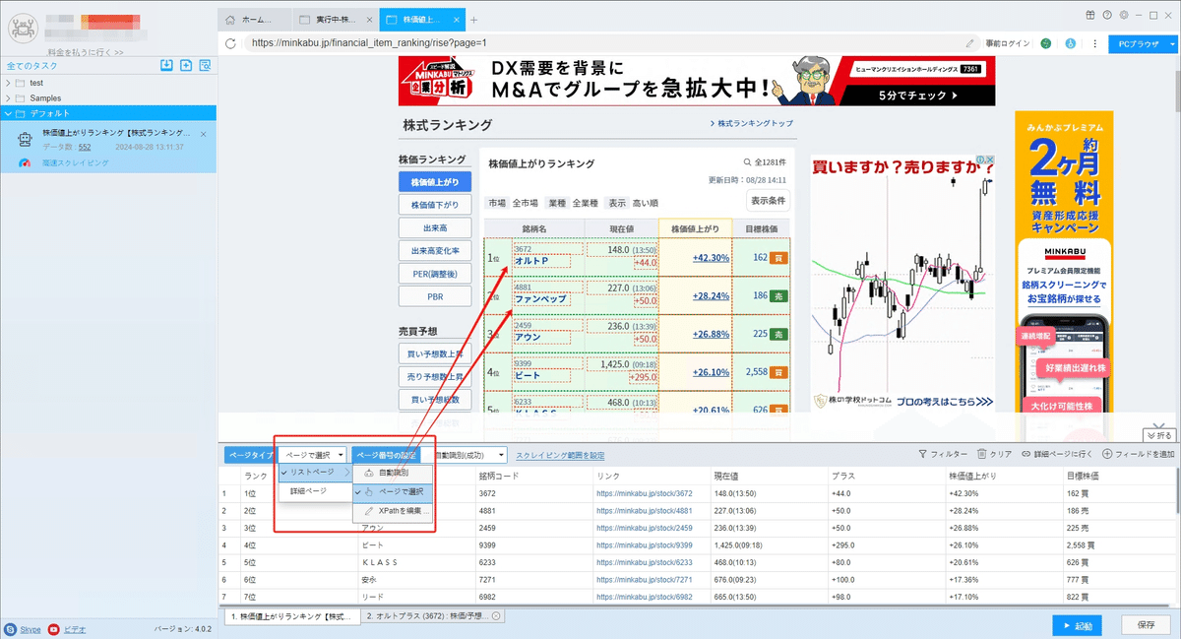This screenshot has width=1181, height=639.
Task: Click the 全てのタスク label in the sidebar
Action: click(31, 66)
